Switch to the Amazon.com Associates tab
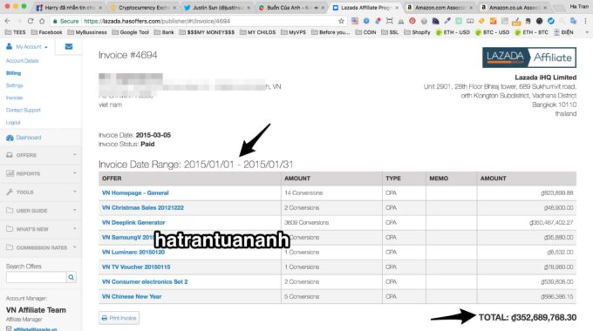 click(439, 8)
